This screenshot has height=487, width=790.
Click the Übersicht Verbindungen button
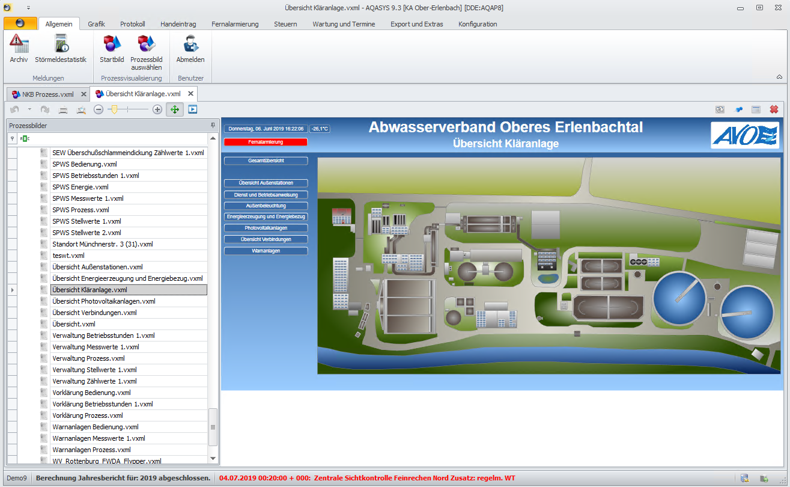[x=266, y=239]
